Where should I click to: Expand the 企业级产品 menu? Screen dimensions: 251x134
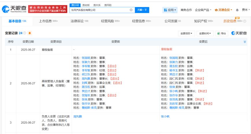(x=203, y=10)
